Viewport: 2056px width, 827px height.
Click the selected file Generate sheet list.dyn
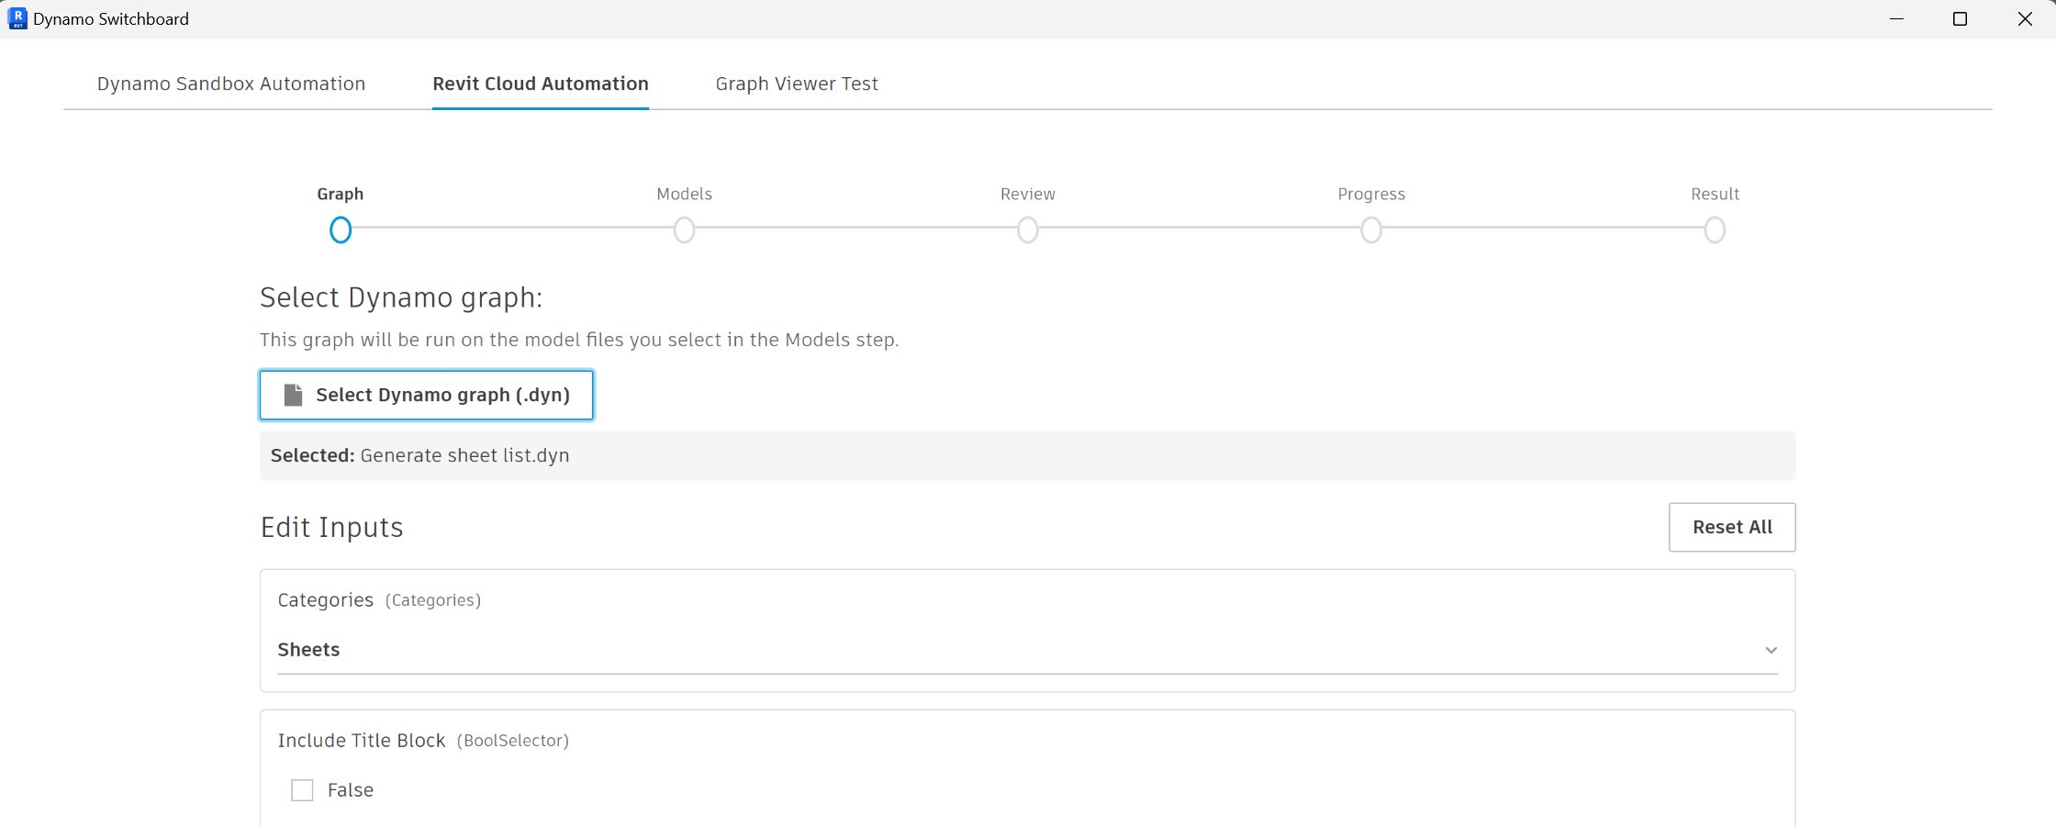tap(464, 455)
